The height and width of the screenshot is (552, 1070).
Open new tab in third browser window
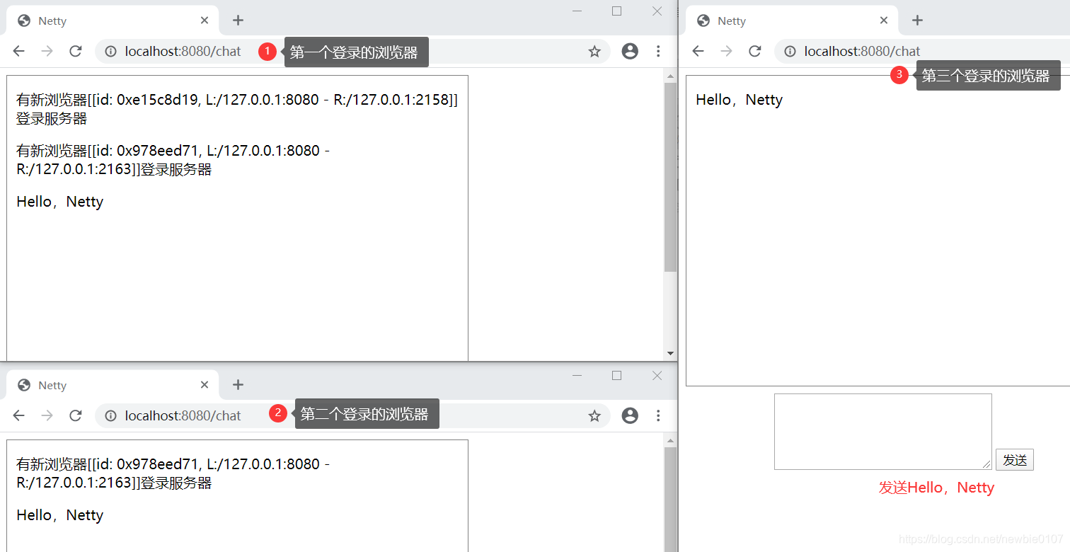pyautogui.click(x=917, y=21)
